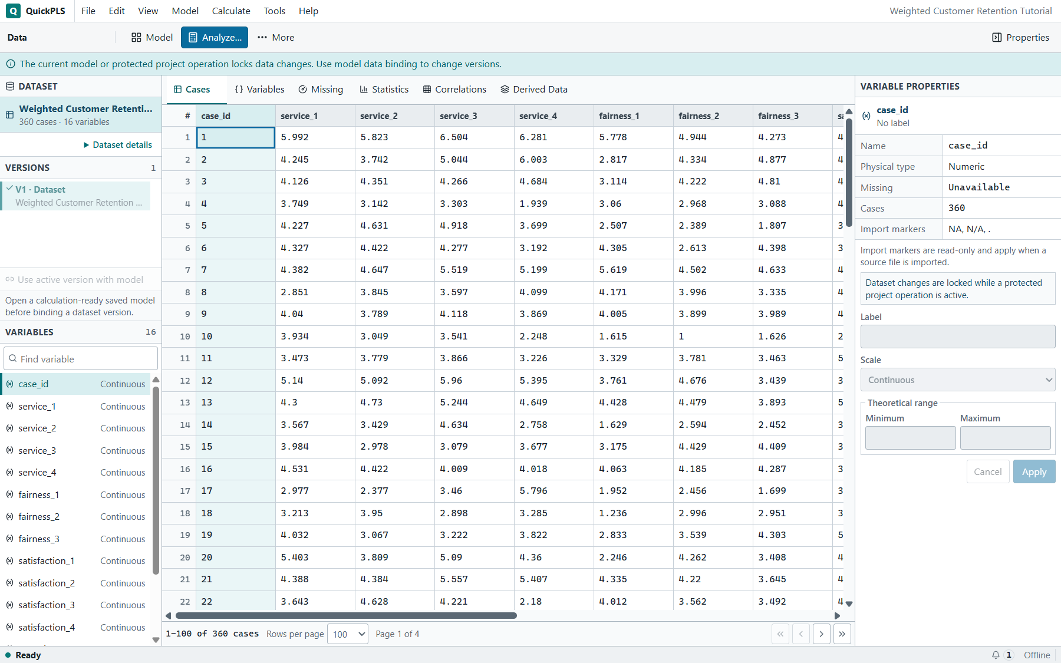
Task: Open the Scale dropdown
Action: (958, 380)
